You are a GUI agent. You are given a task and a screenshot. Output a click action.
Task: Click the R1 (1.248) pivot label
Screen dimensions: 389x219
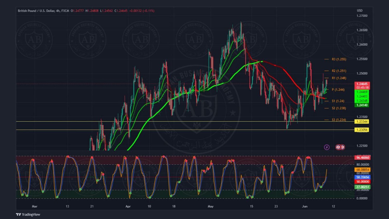(x=339, y=78)
